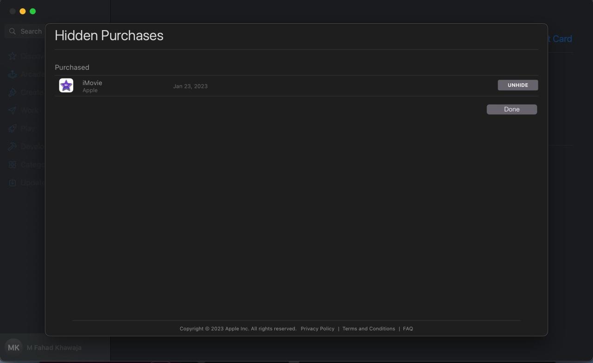Open the Categories sidebar section
This screenshot has width=593, height=363.
pyautogui.click(x=26, y=164)
